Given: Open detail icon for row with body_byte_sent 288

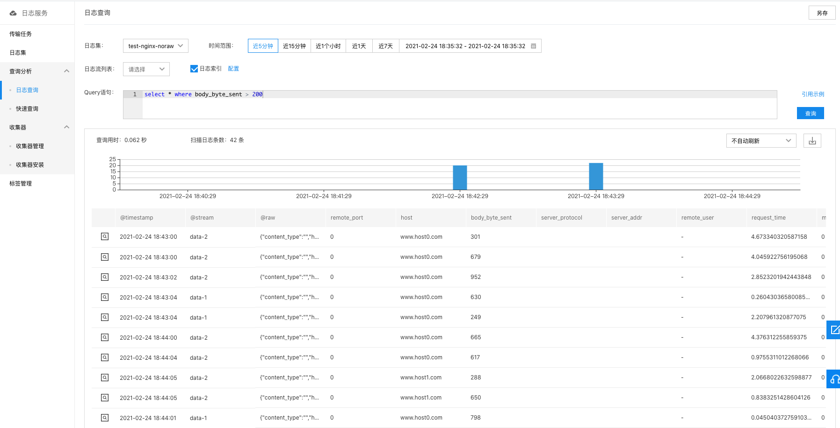Looking at the screenshot, I should point(105,377).
